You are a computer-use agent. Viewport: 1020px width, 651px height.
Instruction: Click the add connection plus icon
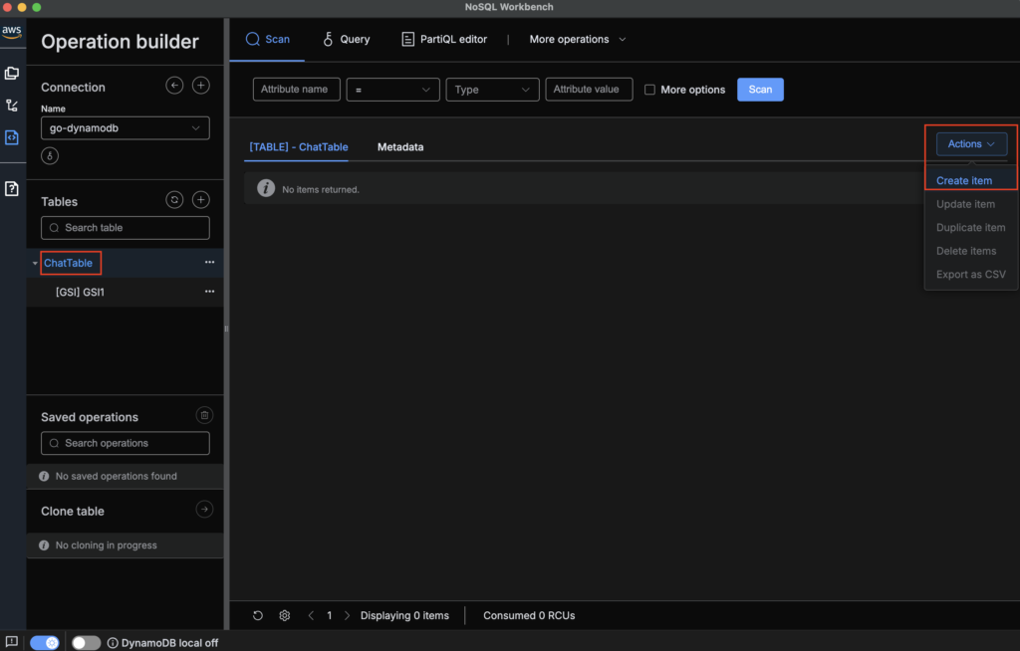200,87
